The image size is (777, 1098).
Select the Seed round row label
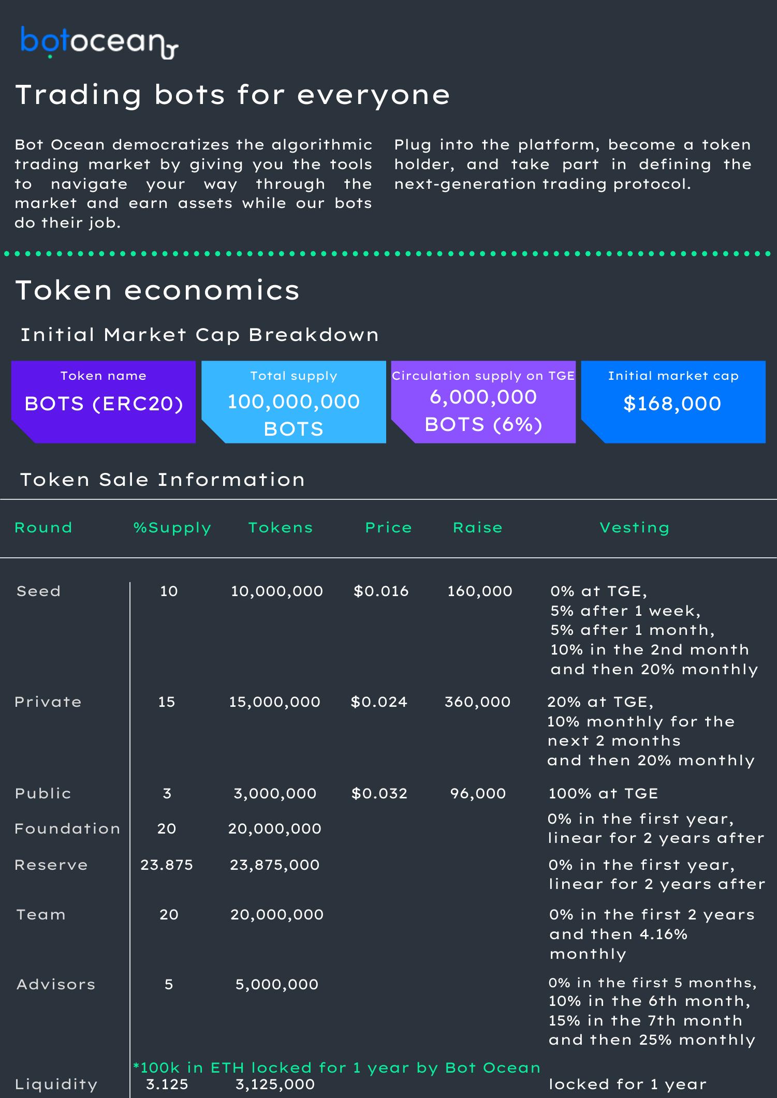[x=39, y=591]
